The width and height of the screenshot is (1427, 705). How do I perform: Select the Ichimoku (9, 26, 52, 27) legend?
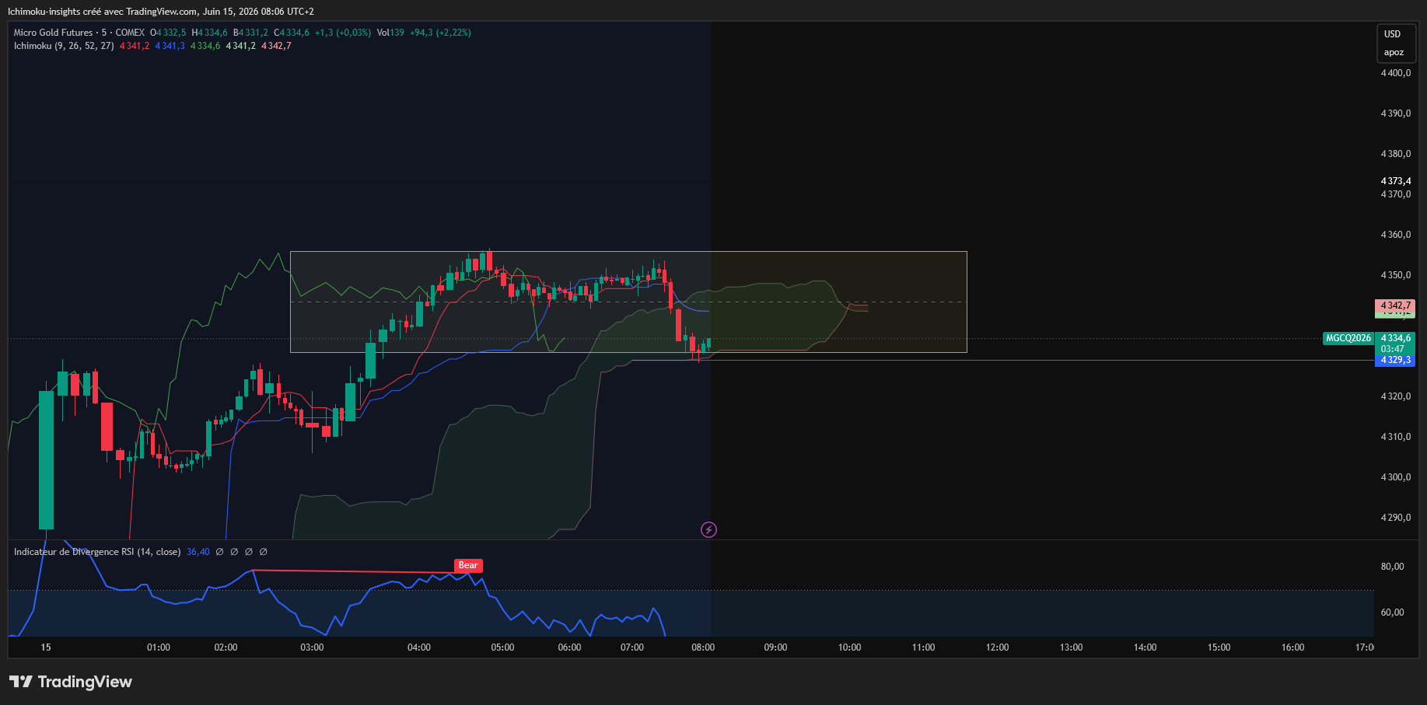(x=64, y=46)
